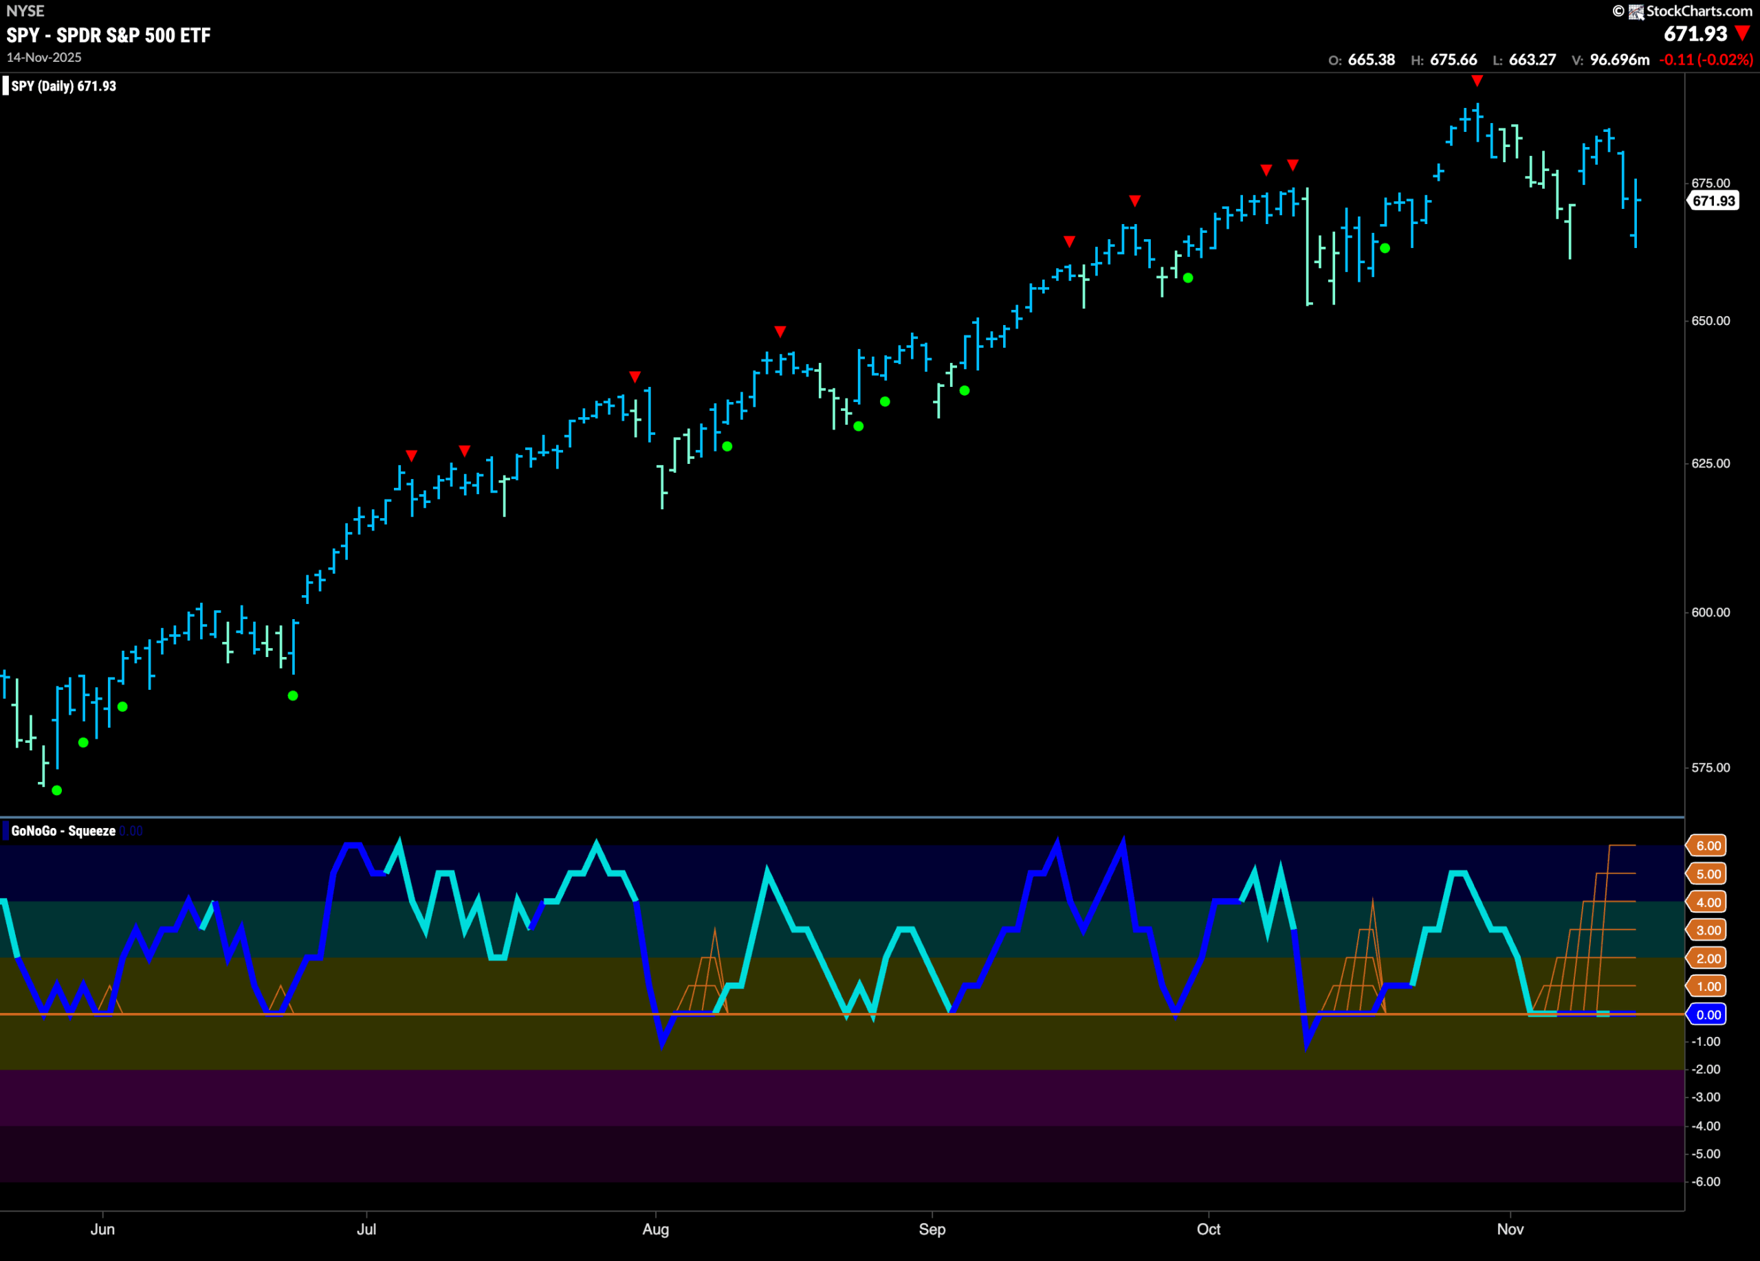Click the orange 3.00 squeeze level tag

pyautogui.click(x=1707, y=930)
